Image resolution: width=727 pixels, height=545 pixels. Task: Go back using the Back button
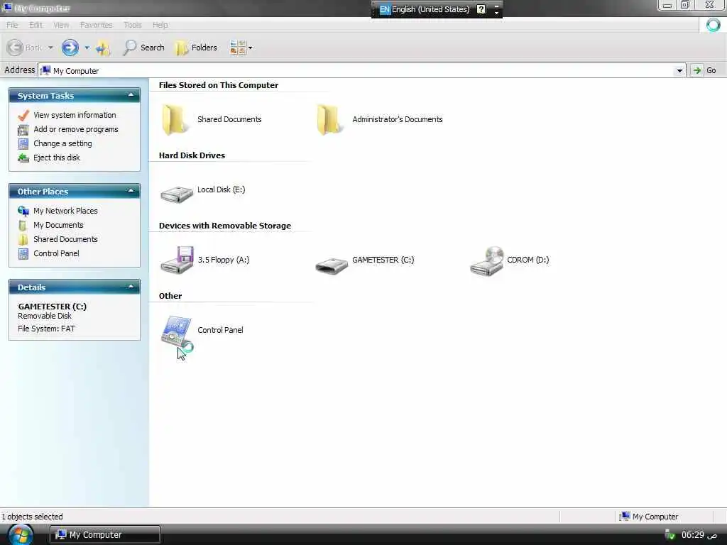(x=25, y=48)
